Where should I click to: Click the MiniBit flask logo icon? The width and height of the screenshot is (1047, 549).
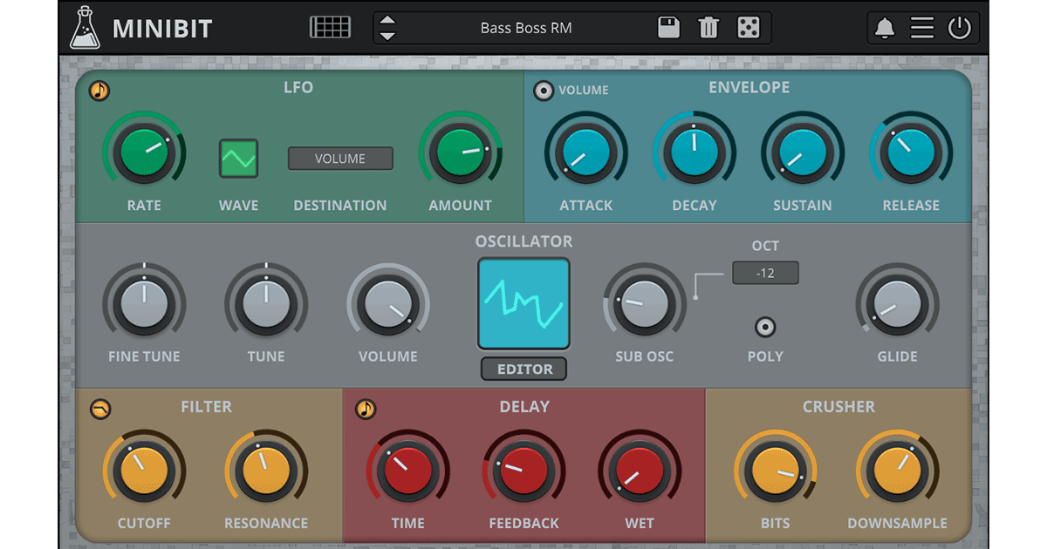pyautogui.click(x=85, y=28)
